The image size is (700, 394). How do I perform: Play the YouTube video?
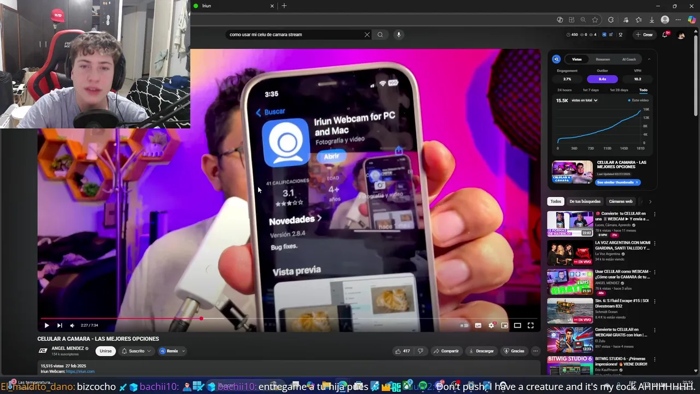click(x=46, y=325)
